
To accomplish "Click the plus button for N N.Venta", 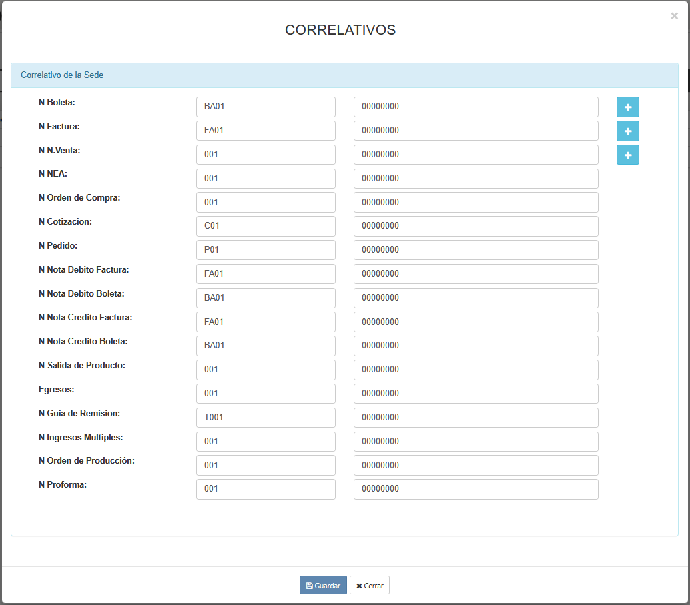I will [x=627, y=155].
